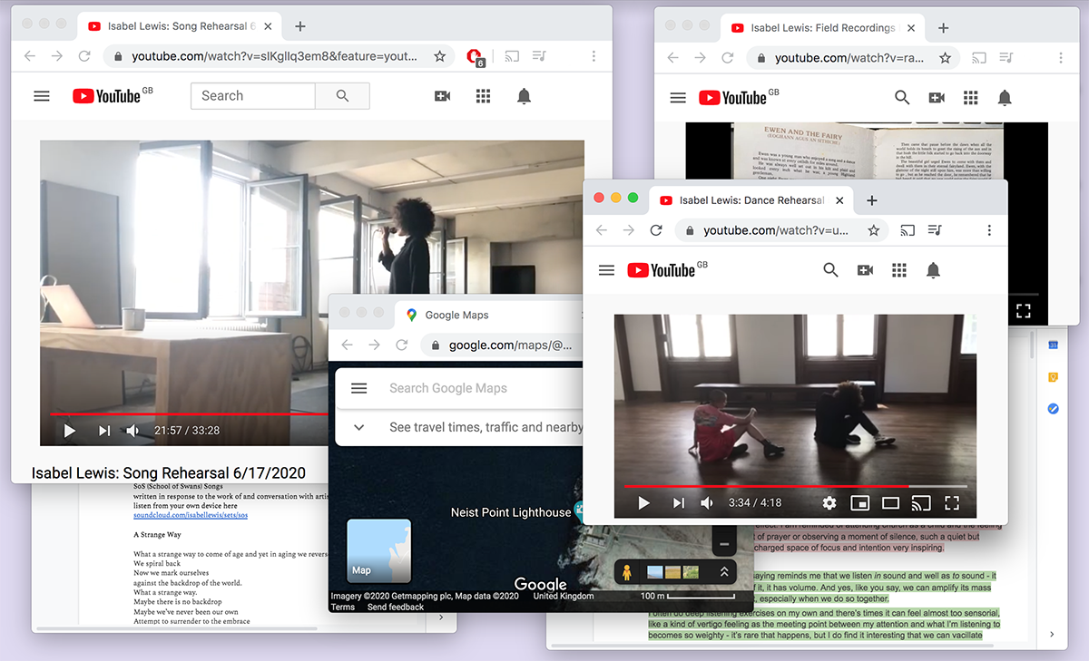Mute the Song Rehearsal video volume
This screenshot has width=1089, height=661.
click(x=133, y=431)
